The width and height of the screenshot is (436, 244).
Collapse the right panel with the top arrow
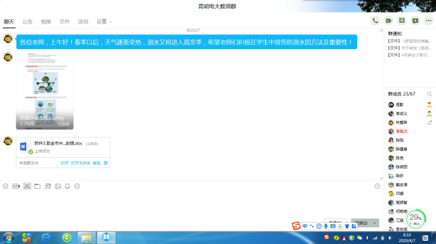pyautogui.click(x=381, y=30)
